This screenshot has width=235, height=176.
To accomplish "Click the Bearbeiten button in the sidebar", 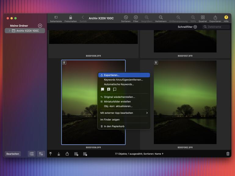I will tap(13, 154).
